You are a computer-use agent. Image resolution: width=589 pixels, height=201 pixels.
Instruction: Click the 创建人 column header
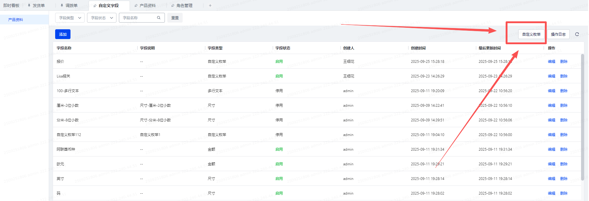coord(349,48)
